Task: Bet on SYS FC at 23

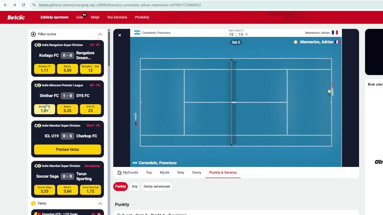Action: pyautogui.click(x=90, y=109)
